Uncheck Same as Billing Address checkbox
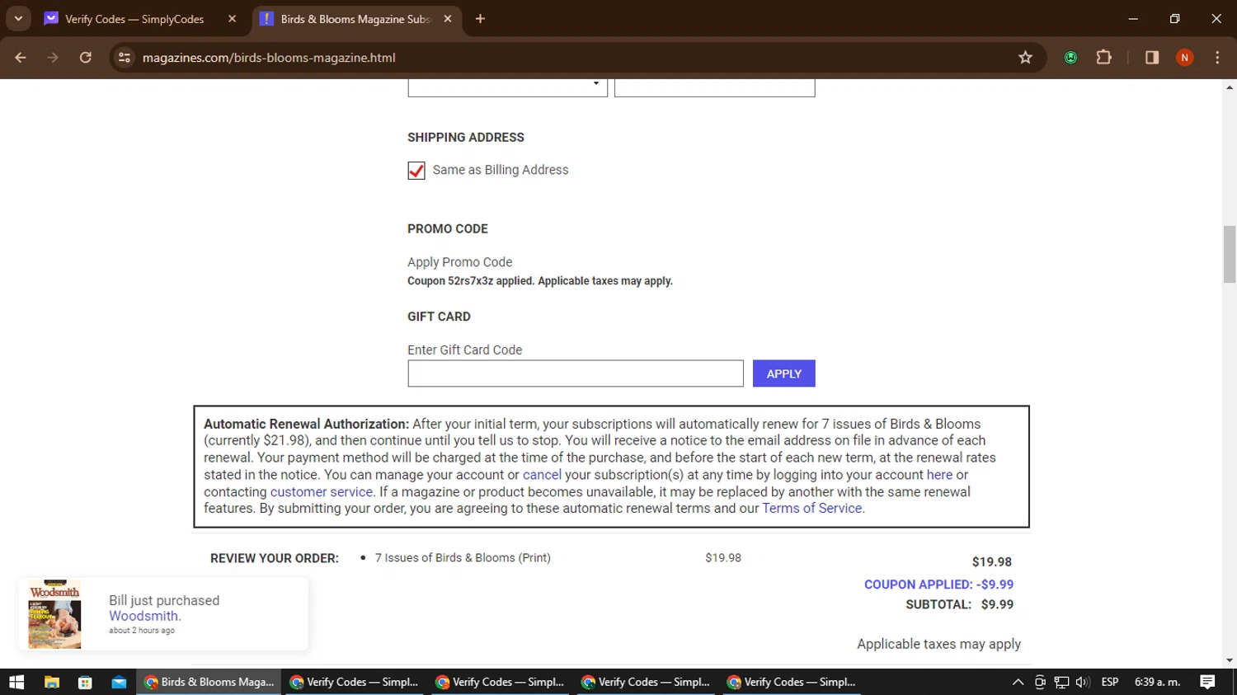The width and height of the screenshot is (1237, 695). [416, 170]
